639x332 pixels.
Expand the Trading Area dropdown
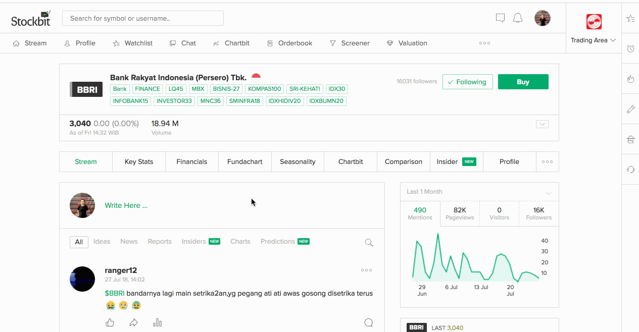(x=593, y=40)
